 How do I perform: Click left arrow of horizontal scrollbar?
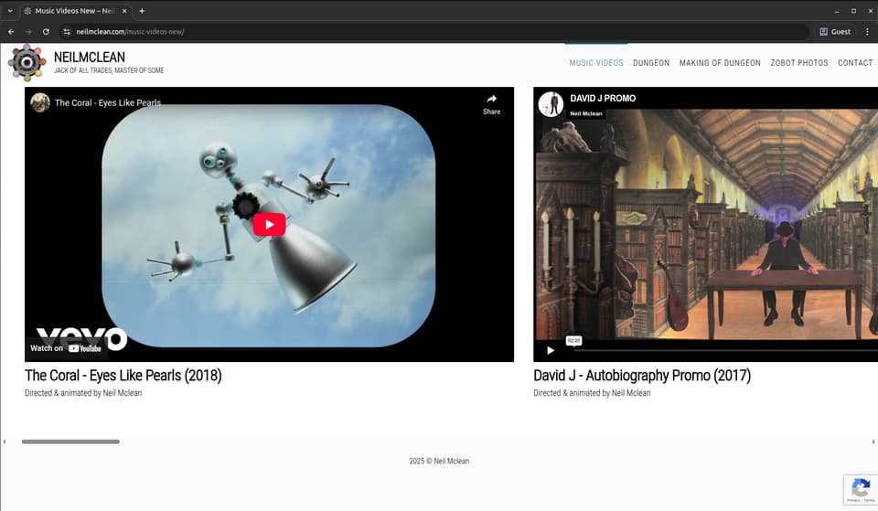(x=5, y=442)
